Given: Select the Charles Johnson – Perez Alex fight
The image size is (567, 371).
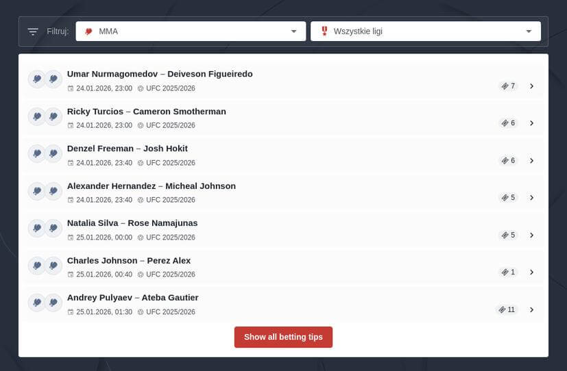Looking at the screenshot, I should click(129, 261).
